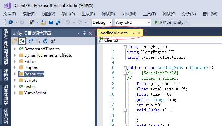Screen dimensions: 222x126
Task: Click the open file folder icon
Action: pos(43,22)
